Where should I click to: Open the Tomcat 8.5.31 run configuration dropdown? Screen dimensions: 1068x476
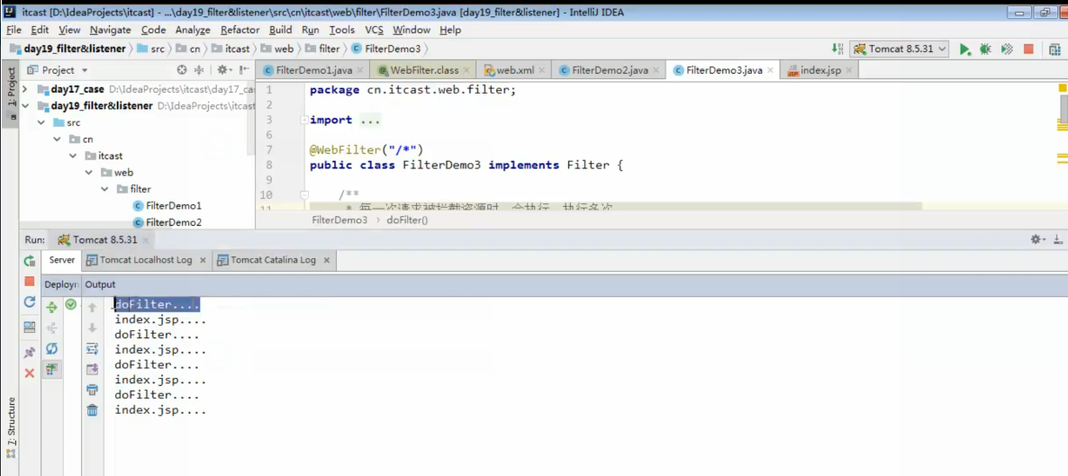(899, 49)
